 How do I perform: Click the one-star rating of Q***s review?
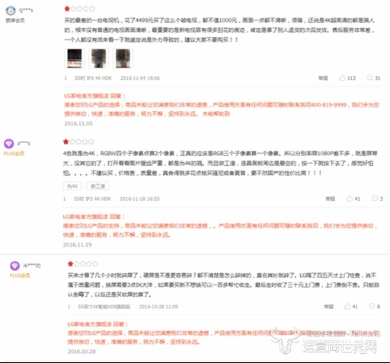[79, 9]
